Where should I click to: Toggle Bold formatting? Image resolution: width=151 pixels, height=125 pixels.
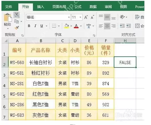[x=29, y=26]
